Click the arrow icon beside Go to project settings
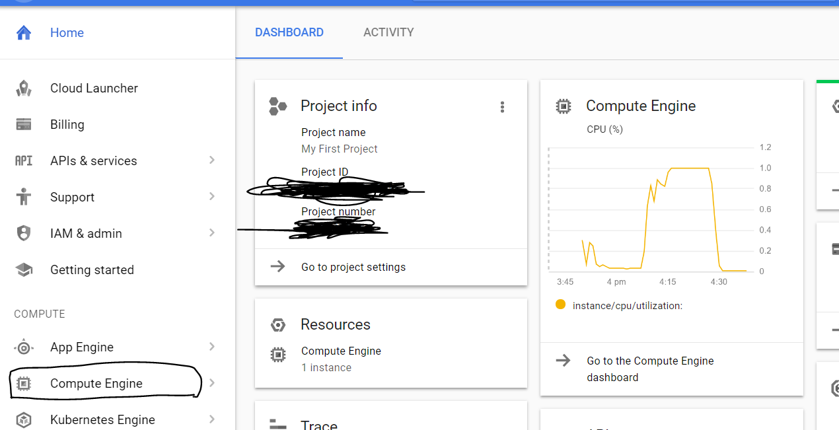The height and width of the screenshot is (430, 839). (x=278, y=266)
